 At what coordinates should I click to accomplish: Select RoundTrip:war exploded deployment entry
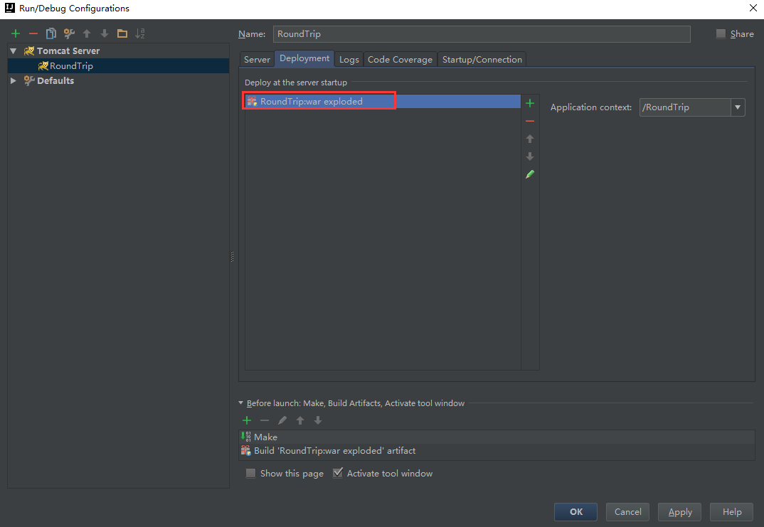pyautogui.click(x=383, y=101)
